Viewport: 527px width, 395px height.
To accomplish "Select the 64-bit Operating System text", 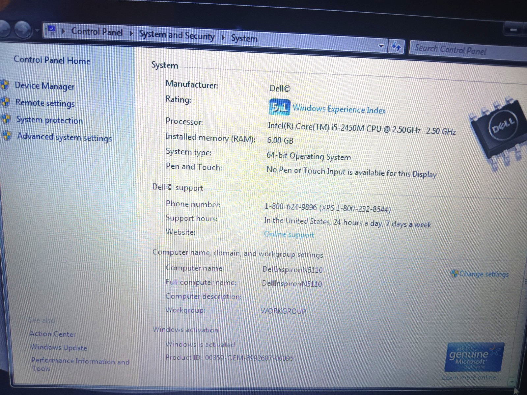I will pyautogui.click(x=309, y=156).
